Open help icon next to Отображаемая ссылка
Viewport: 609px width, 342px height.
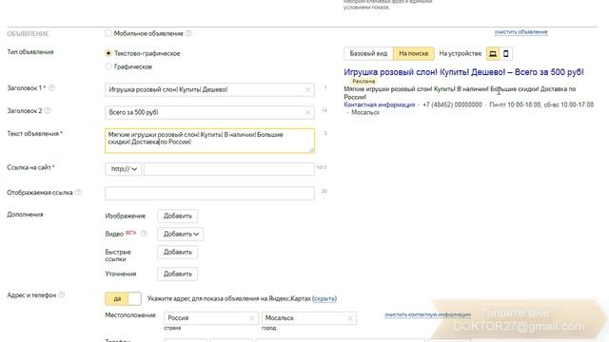78,192
